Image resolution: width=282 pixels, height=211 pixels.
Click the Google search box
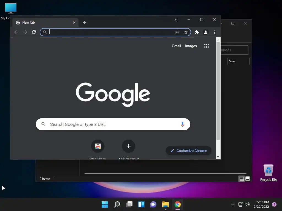click(x=113, y=124)
